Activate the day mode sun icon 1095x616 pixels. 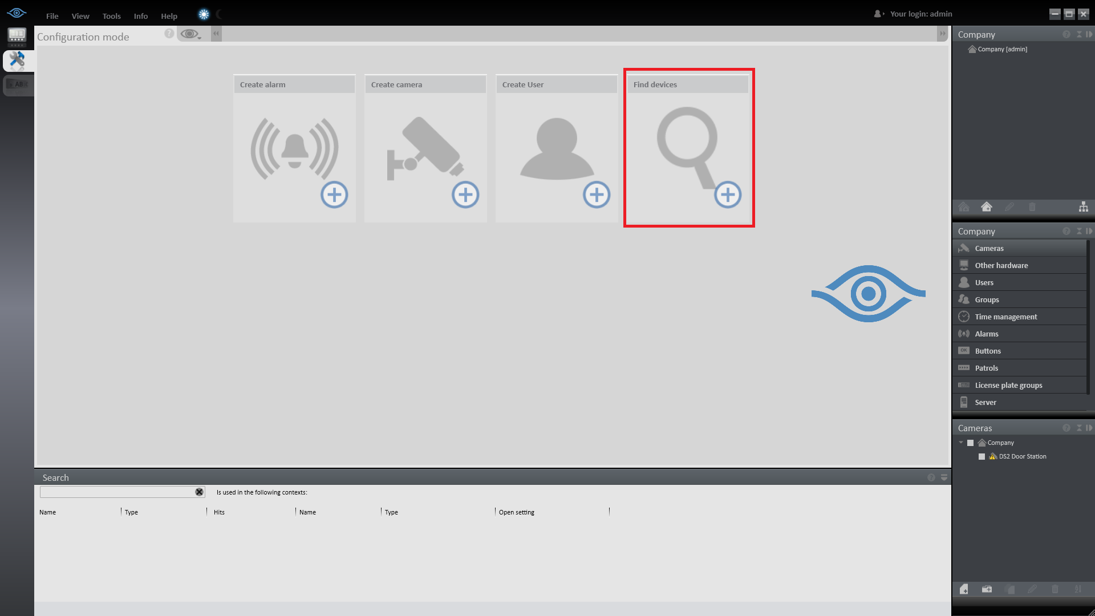pos(204,15)
